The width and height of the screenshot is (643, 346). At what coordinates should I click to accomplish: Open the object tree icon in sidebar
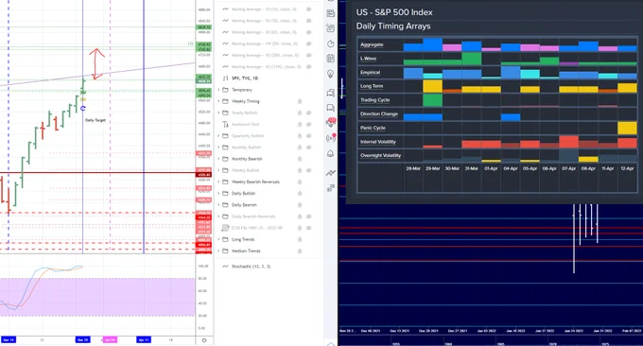pos(331,188)
